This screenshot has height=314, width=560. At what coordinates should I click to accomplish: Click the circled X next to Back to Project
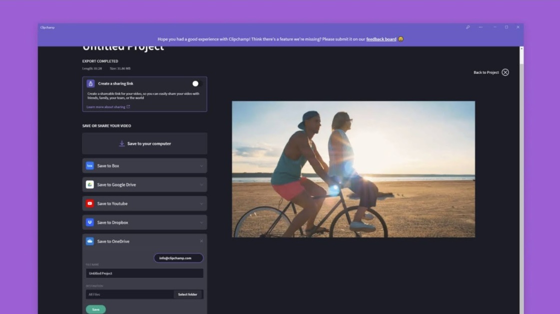505,72
